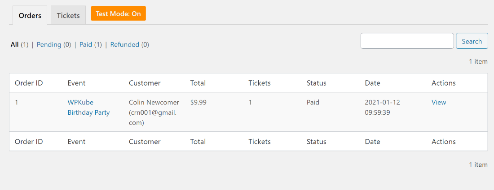Image resolution: width=494 pixels, height=190 pixels.
Task: Click the Customer column header at top
Action: pyautogui.click(x=145, y=83)
